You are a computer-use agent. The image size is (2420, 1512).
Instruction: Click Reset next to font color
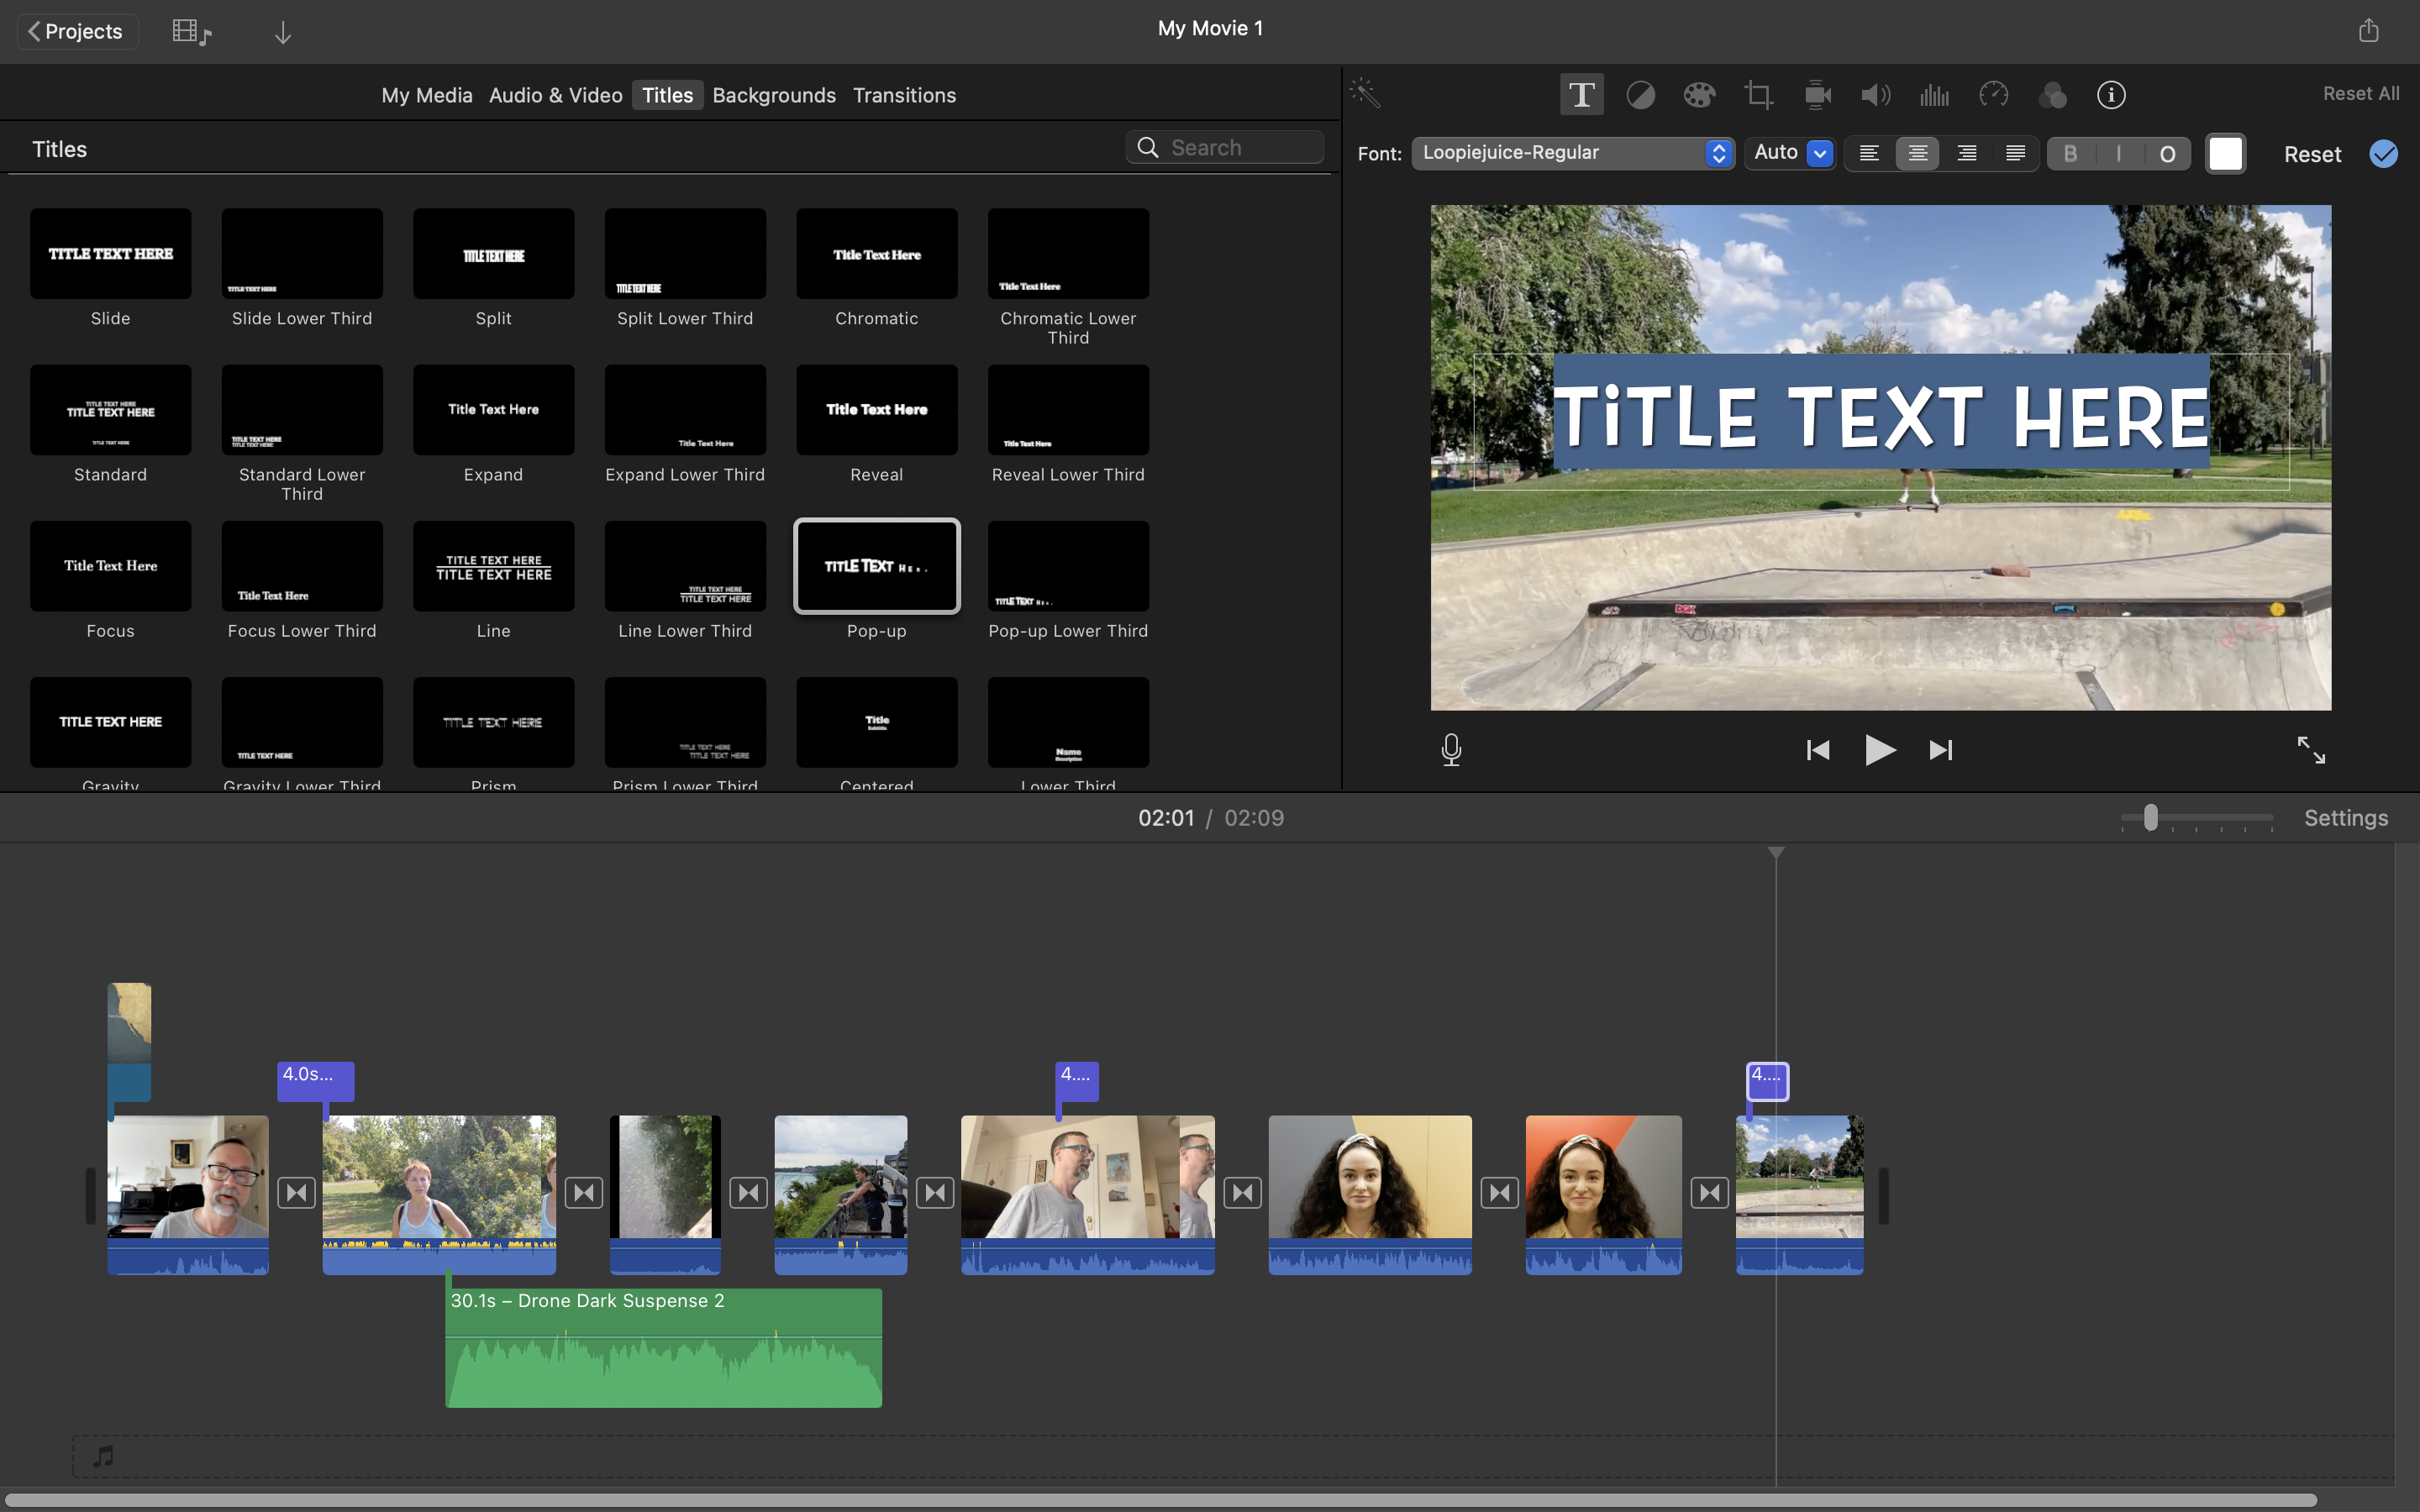(2312, 154)
